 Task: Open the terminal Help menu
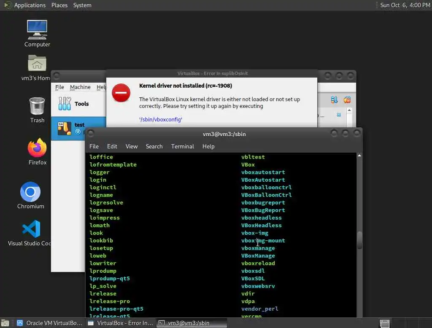(x=208, y=146)
